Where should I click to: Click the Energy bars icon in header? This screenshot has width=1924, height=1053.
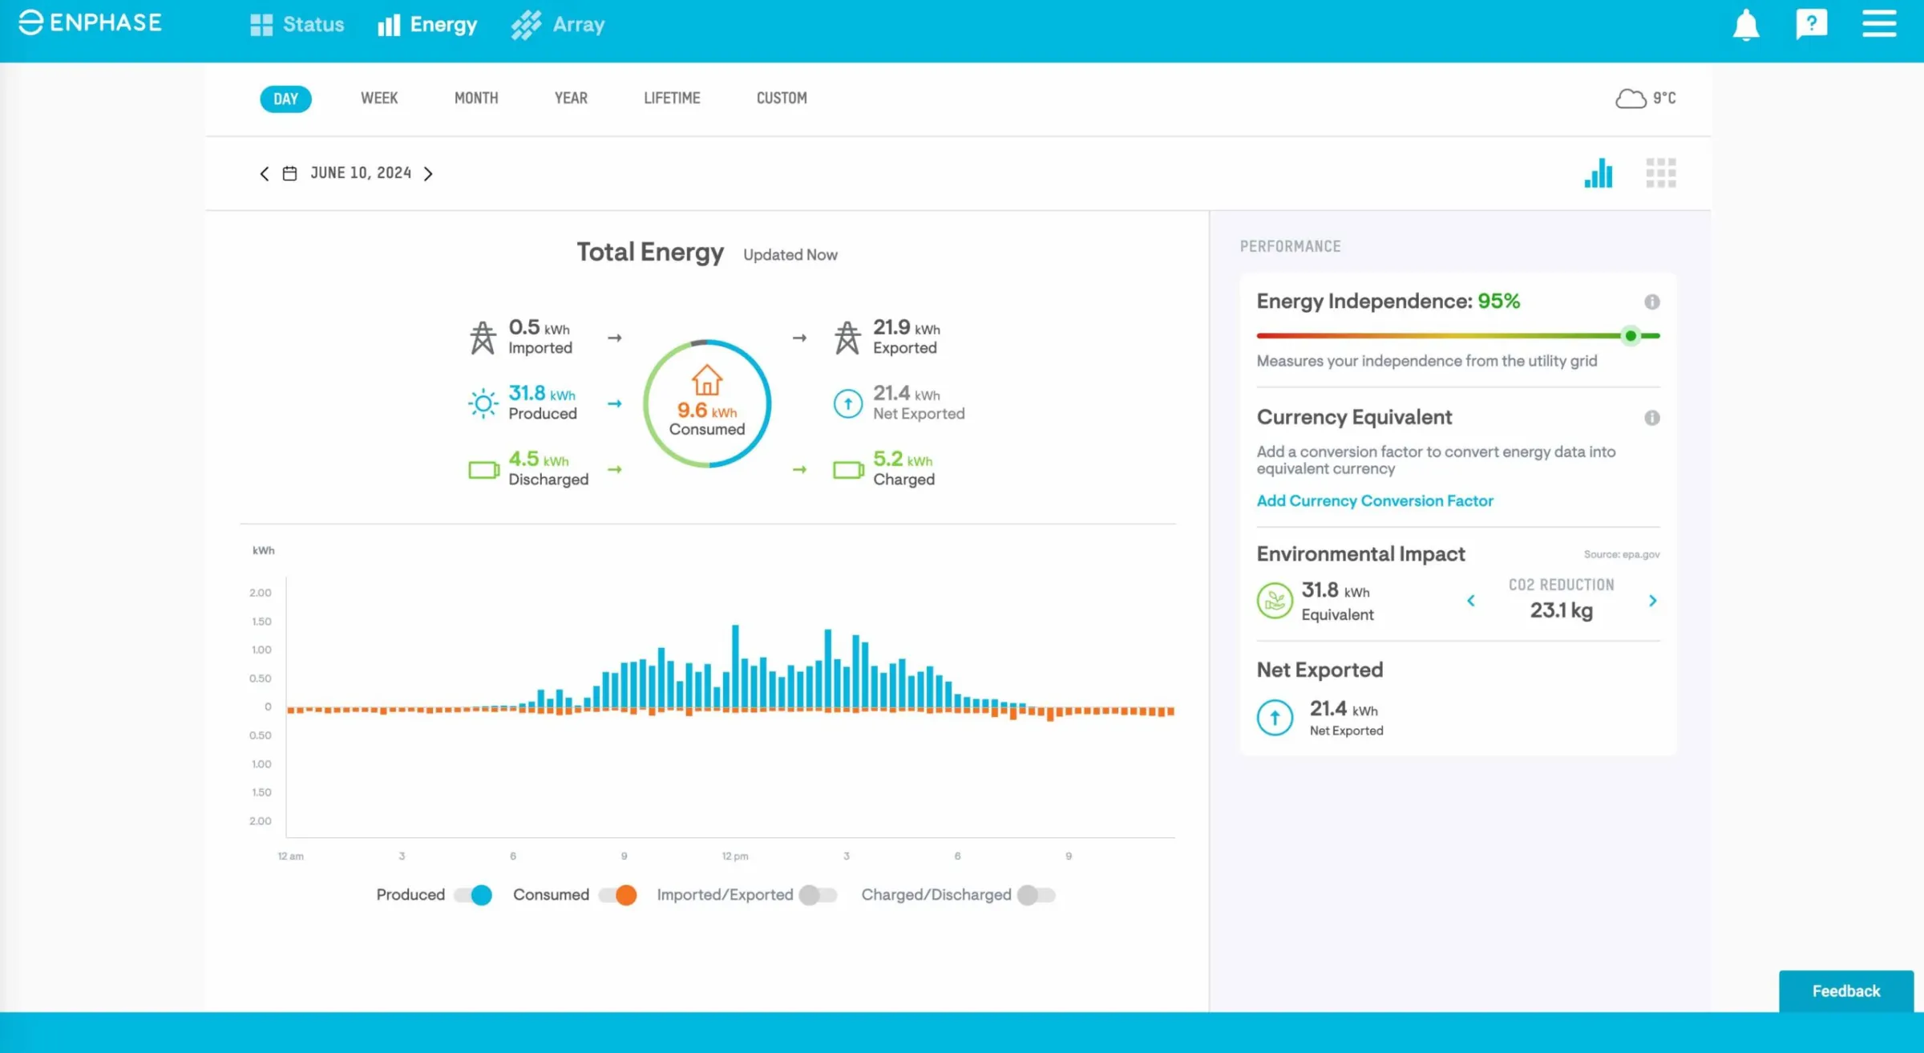pos(389,25)
